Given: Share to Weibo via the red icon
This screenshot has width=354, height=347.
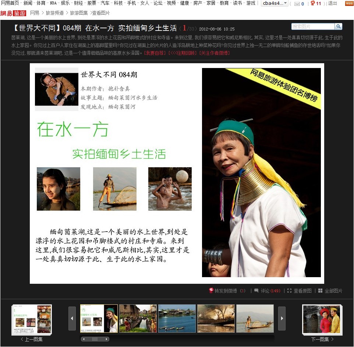Looking at the screenshot, I should [211, 291].
